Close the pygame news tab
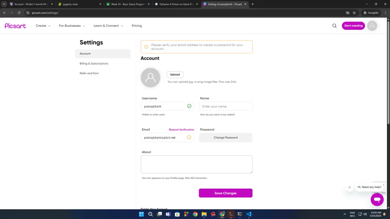390x219 pixels. coord(100,4)
